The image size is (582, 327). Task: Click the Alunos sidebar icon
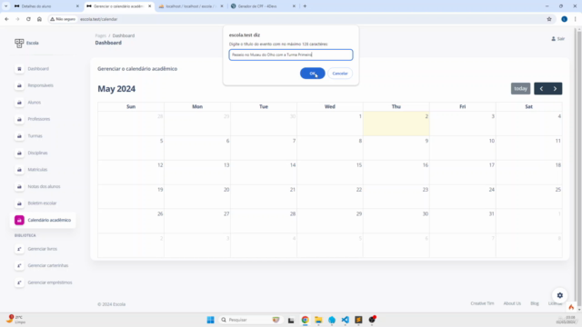19,103
